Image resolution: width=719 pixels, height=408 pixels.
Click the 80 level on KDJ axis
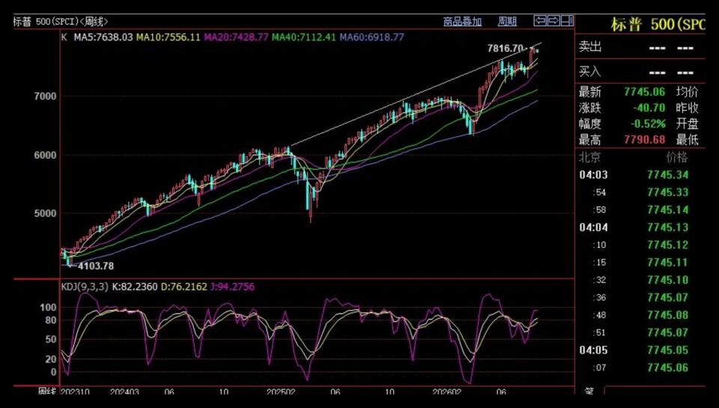click(x=50, y=320)
